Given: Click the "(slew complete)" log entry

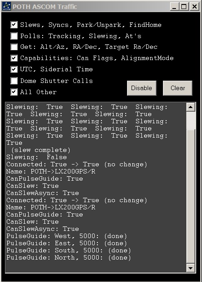Looking at the screenshot, I should point(41,150).
